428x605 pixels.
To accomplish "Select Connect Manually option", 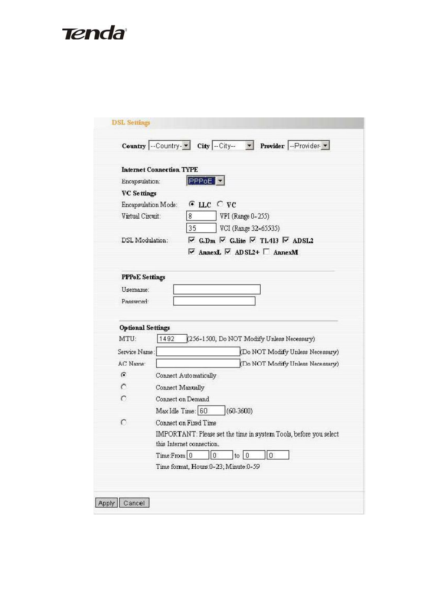I will (x=123, y=387).
